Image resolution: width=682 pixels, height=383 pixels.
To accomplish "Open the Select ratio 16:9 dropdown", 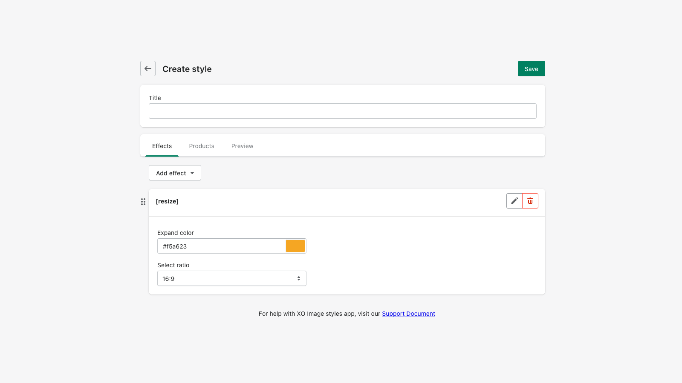I will tap(226, 278).
